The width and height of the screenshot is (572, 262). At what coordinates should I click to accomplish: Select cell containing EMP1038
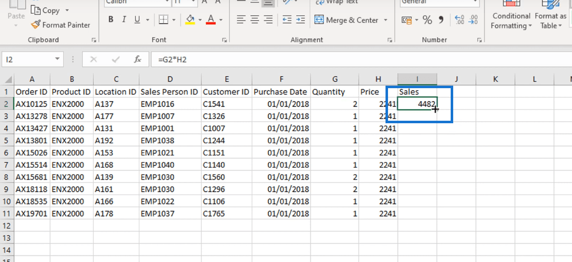(x=170, y=140)
